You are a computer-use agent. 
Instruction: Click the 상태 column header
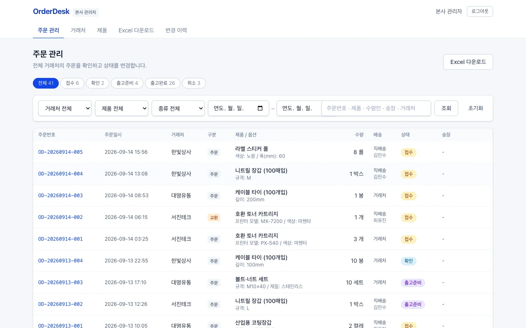click(x=405, y=134)
